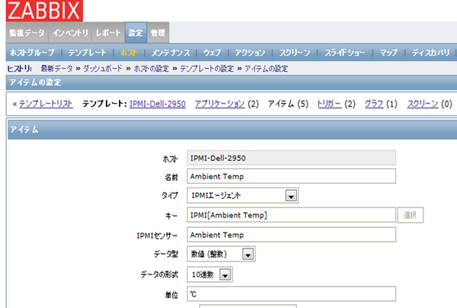Open the インベントリ main tab
Screen dimensions: 457x308
tap(70, 33)
